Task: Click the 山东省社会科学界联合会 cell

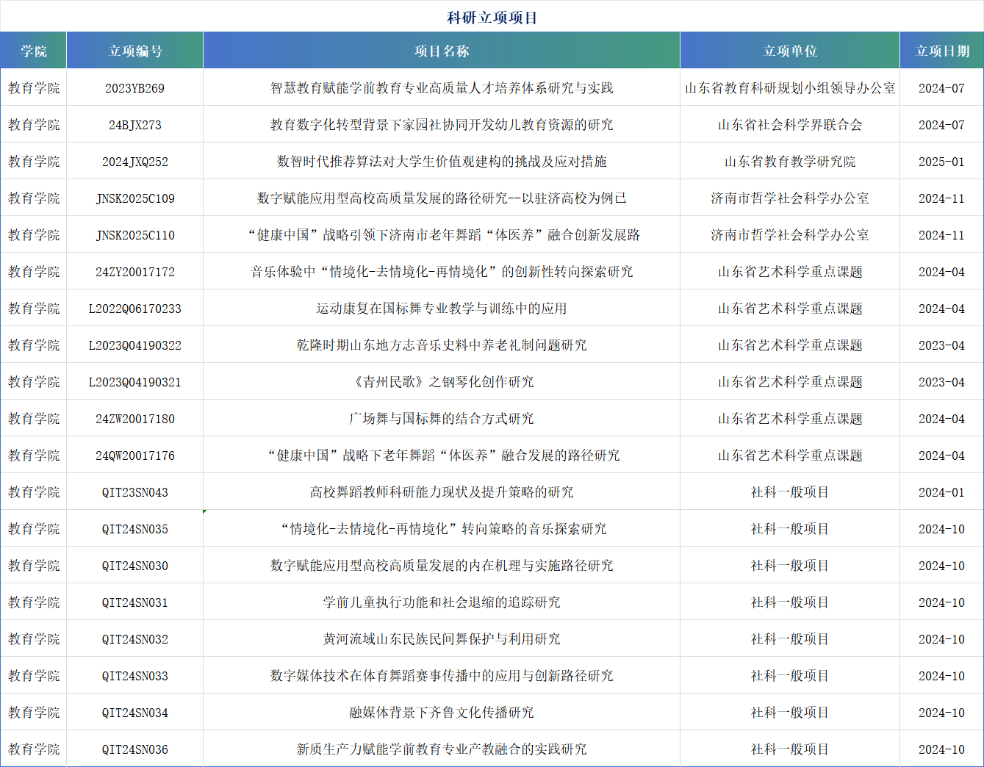Action: pos(790,125)
